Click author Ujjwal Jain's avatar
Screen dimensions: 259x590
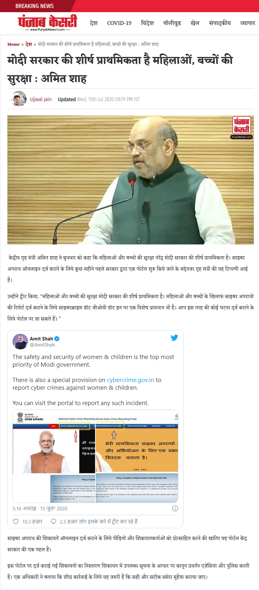(19, 99)
